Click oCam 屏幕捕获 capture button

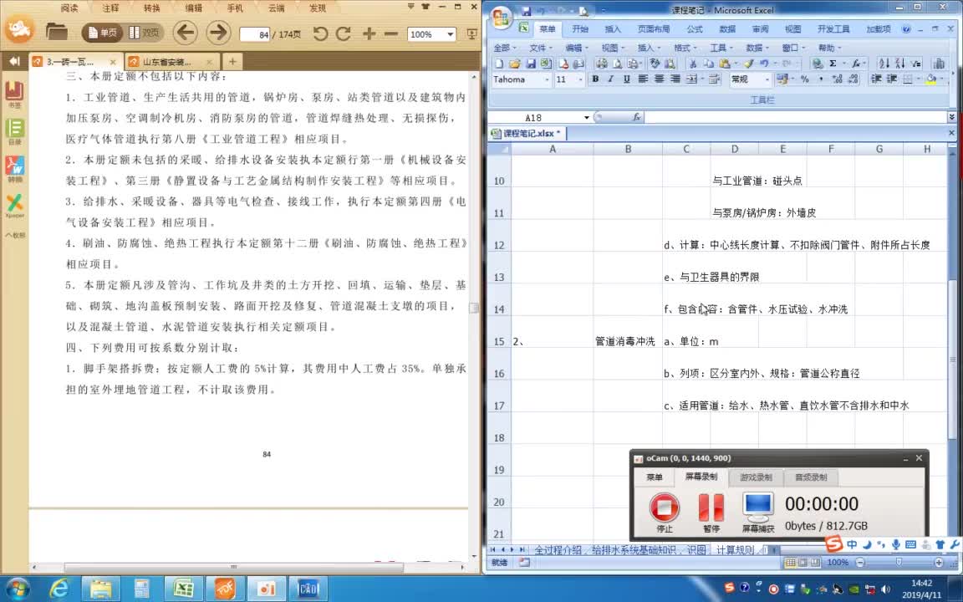pos(758,513)
